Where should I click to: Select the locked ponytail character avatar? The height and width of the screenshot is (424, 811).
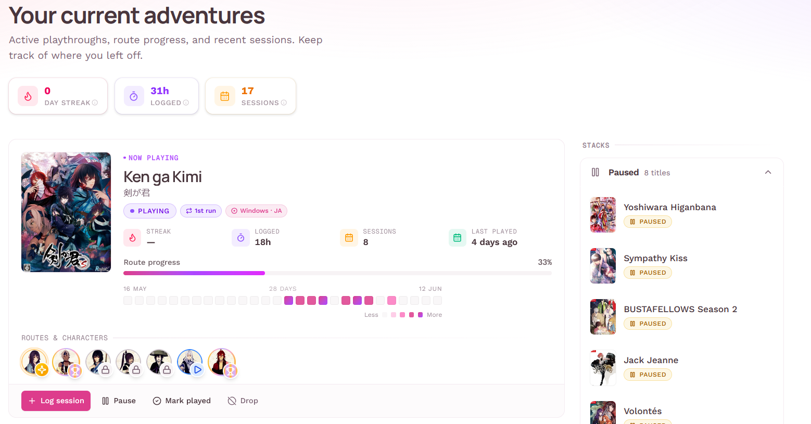(129, 362)
